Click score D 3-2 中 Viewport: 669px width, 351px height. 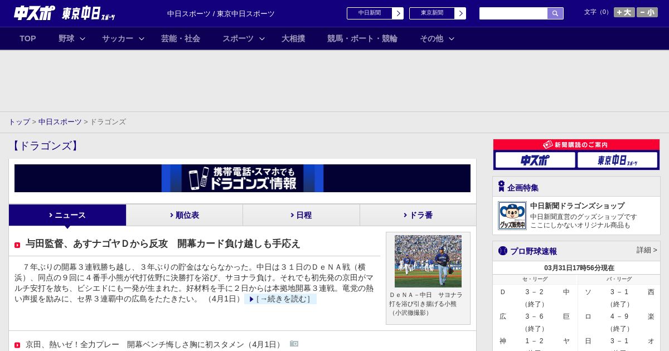535,292
